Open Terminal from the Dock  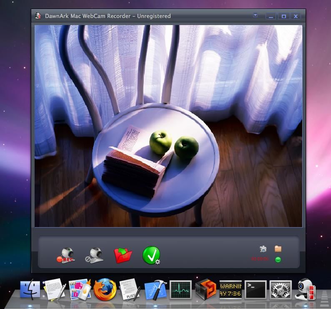256,290
